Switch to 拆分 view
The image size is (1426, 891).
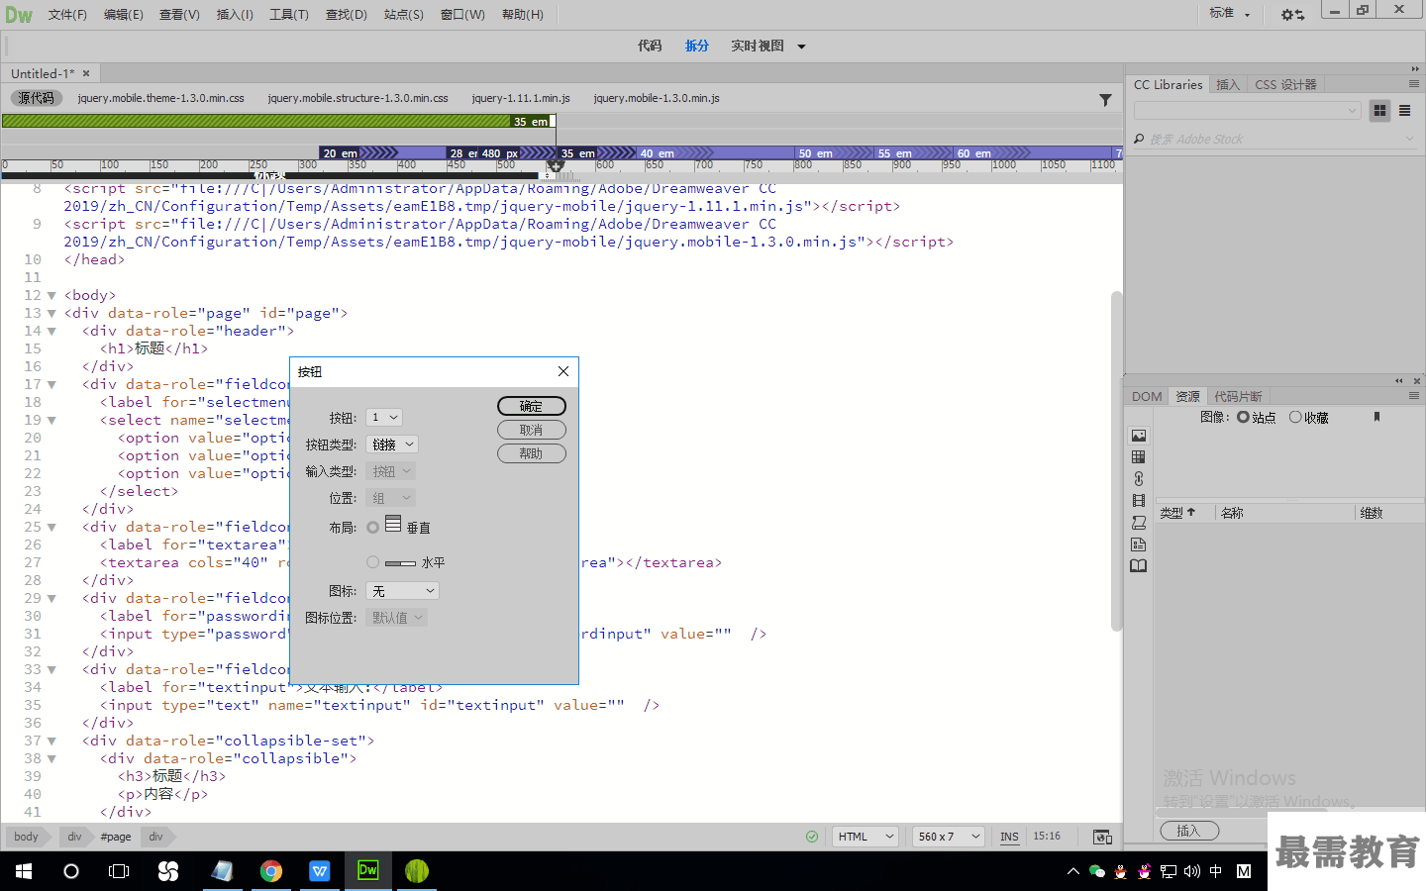pyautogui.click(x=697, y=46)
